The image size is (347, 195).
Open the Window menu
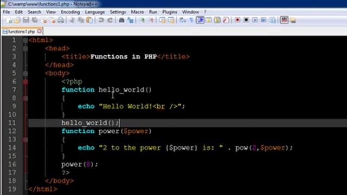coord(190,12)
